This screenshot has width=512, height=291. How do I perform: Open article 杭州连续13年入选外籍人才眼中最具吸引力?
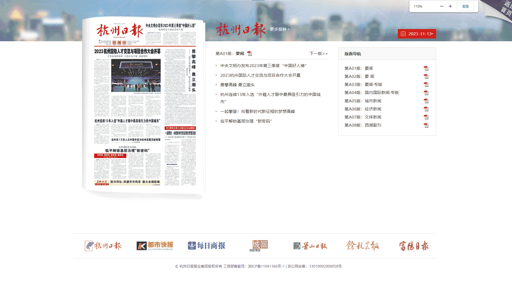click(x=270, y=98)
